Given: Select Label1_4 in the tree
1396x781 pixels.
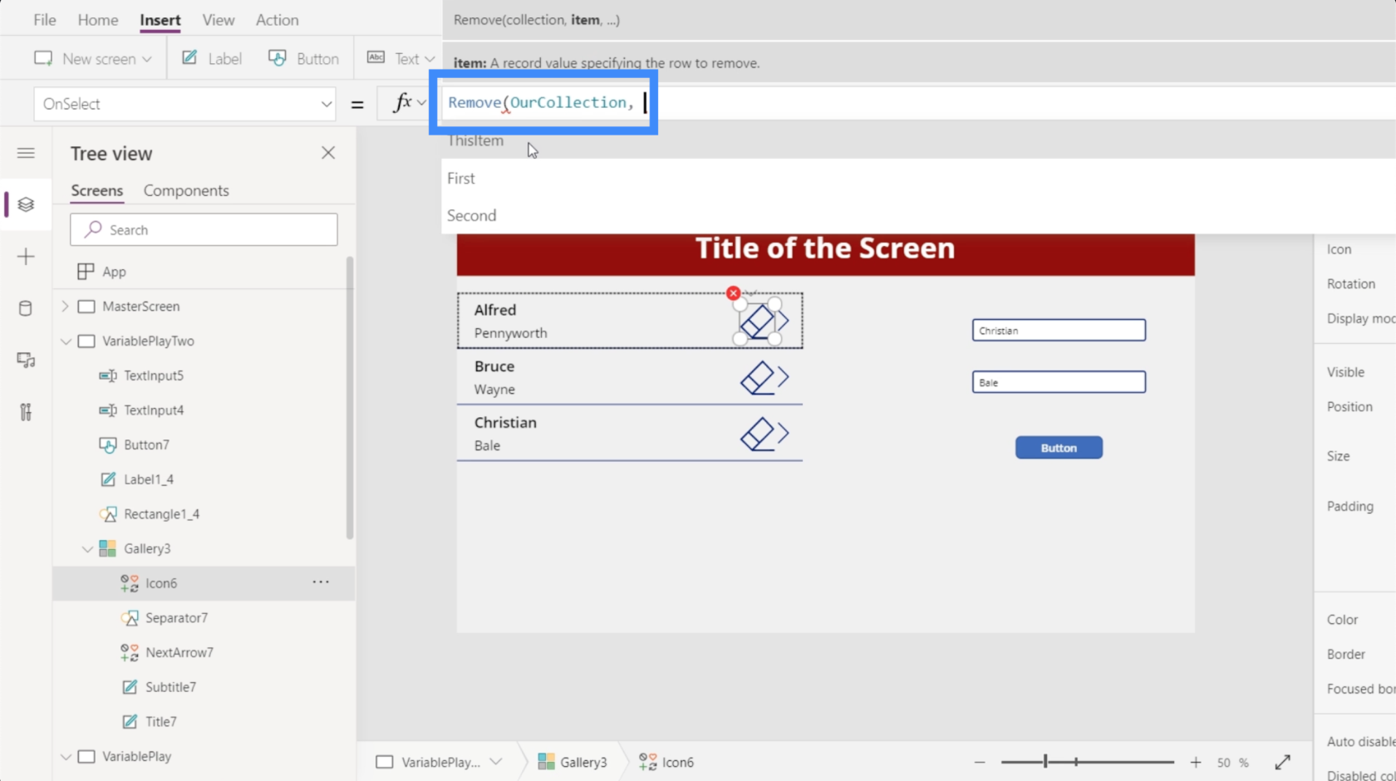Looking at the screenshot, I should (x=149, y=479).
